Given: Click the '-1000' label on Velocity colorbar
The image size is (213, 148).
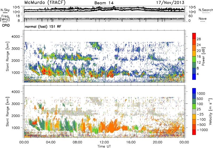Looking at the screenshot, I should [x=202, y=130].
